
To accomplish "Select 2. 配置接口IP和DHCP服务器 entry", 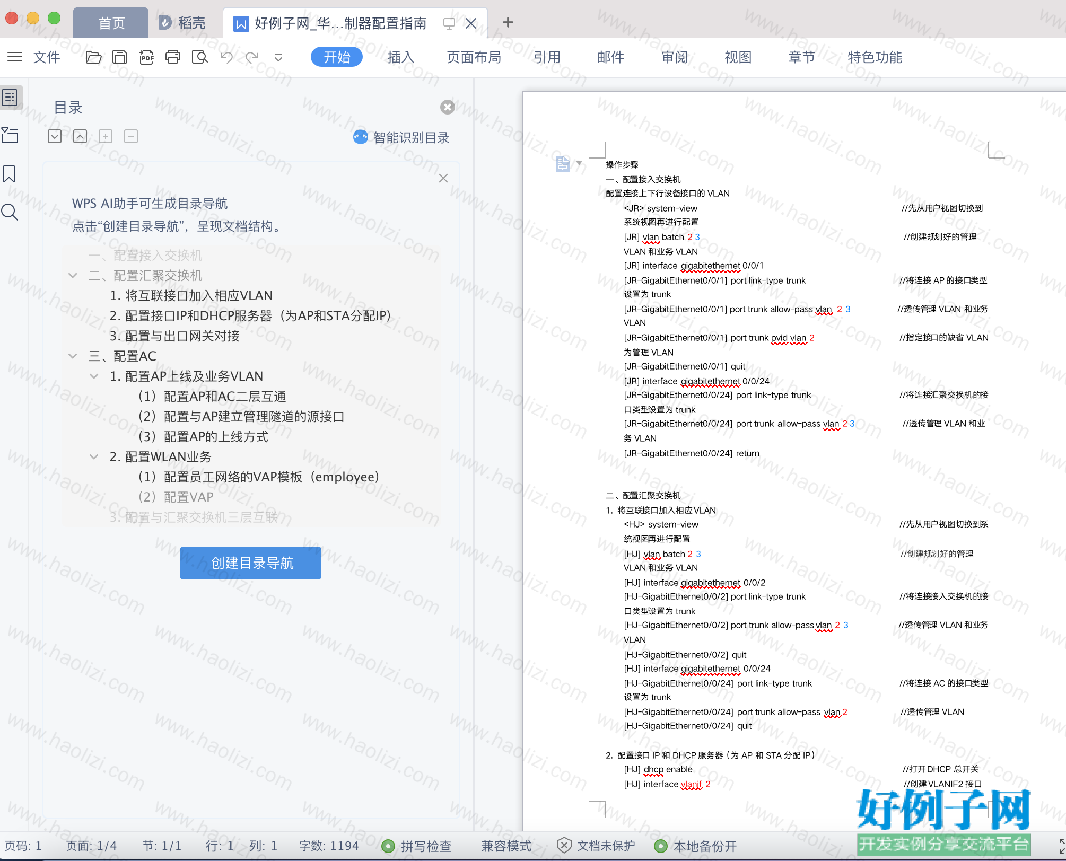I will 250,315.
